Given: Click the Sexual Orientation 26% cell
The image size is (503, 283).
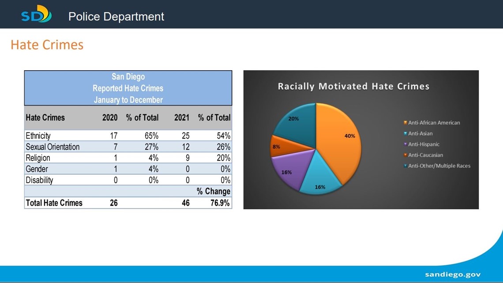Looking at the screenshot, I should (x=224, y=147).
